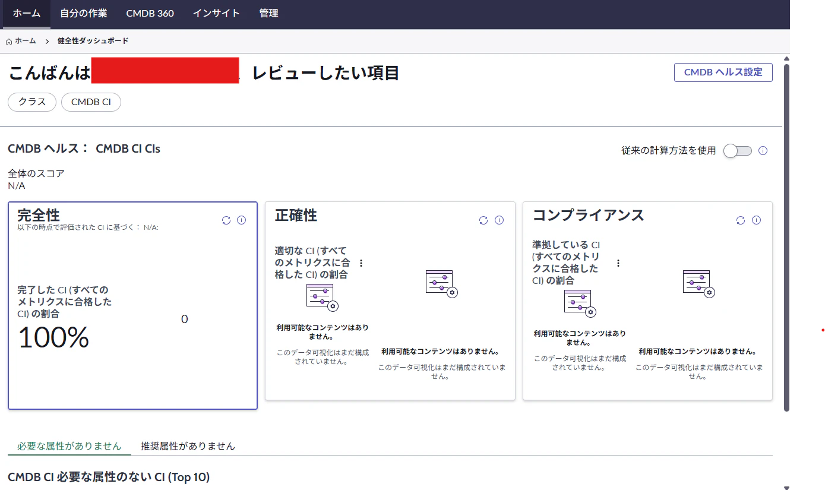Click the 完全性 card title
The width and height of the screenshot is (825, 490).
[x=39, y=214]
